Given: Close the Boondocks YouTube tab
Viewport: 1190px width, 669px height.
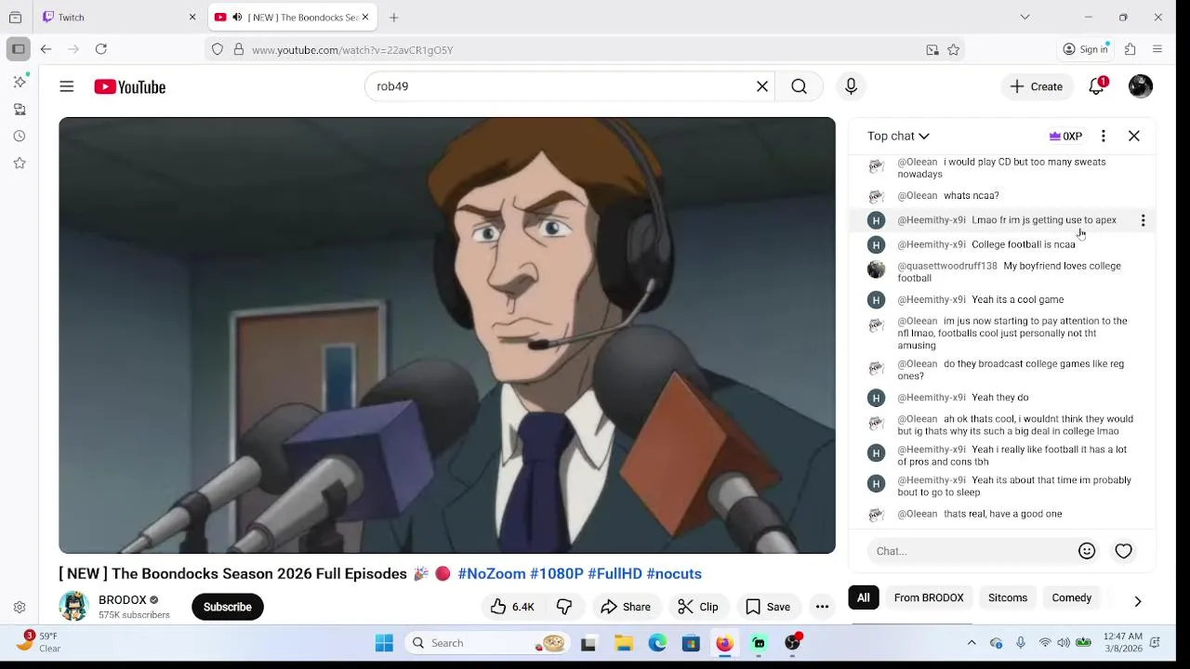Looking at the screenshot, I should point(365,17).
